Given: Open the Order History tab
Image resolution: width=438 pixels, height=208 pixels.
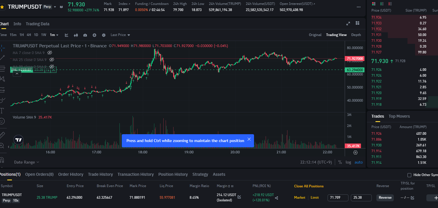Looking at the screenshot, I should pyautogui.click(x=71, y=175).
